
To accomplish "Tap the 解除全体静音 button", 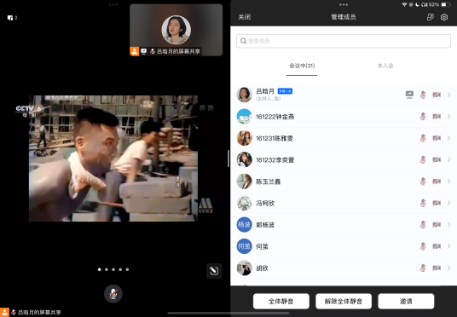I will pos(344,302).
